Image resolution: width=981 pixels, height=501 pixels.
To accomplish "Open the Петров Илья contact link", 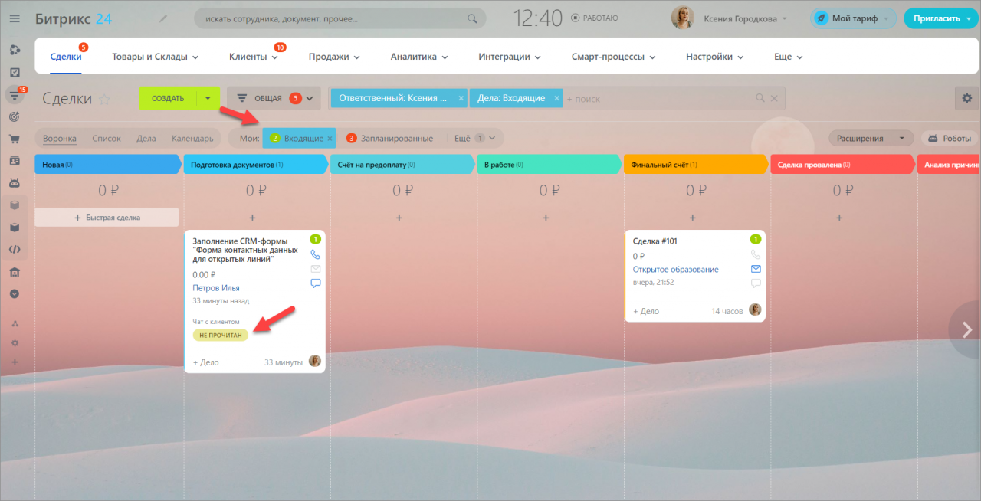I will [x=216, y=288].
